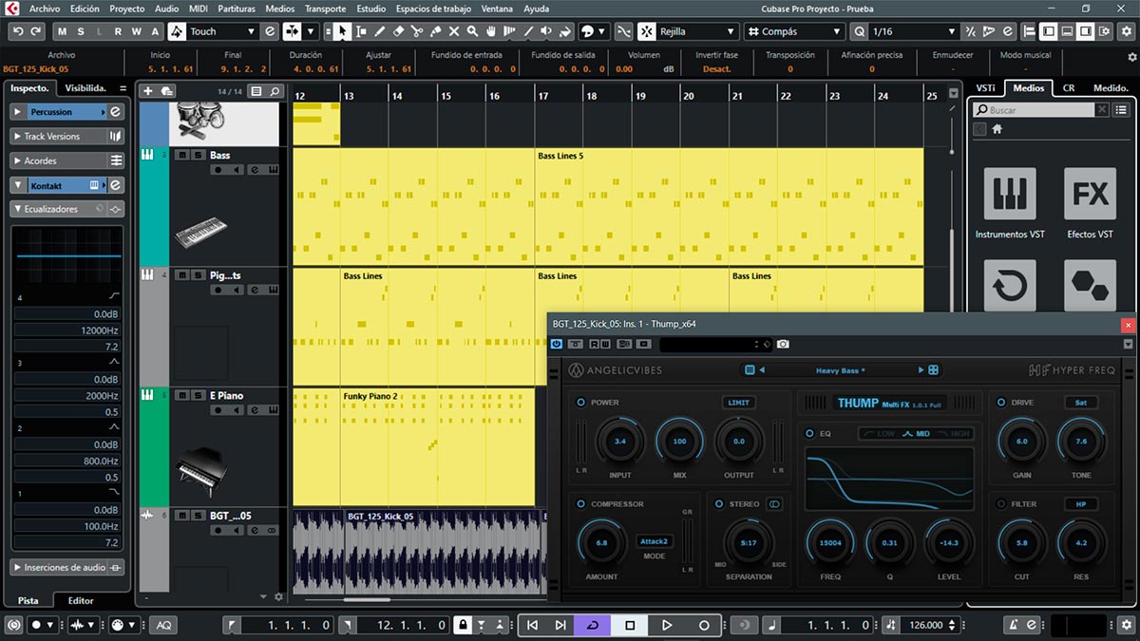Select the Zoom magnifier tool

pyautogui.click(x=472, y=31)
